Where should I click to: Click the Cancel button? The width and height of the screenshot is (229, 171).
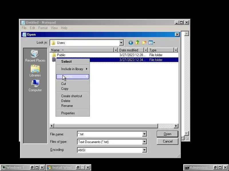tap(167, 141)
